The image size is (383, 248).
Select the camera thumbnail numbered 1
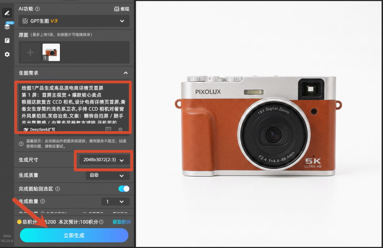(x=51, y=52)
